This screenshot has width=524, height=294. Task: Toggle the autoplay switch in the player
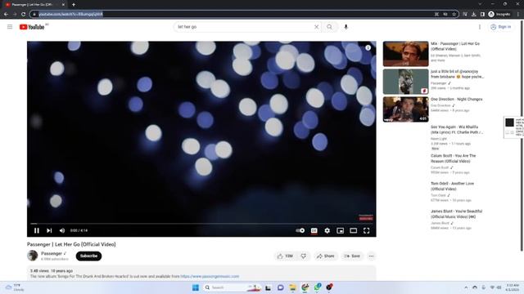[x=300, y=230]
